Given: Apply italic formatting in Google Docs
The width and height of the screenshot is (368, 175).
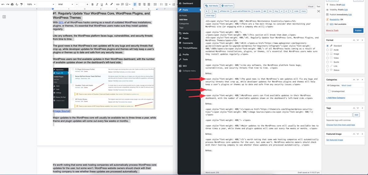Looking at the screenshot, I should [97, 4].
